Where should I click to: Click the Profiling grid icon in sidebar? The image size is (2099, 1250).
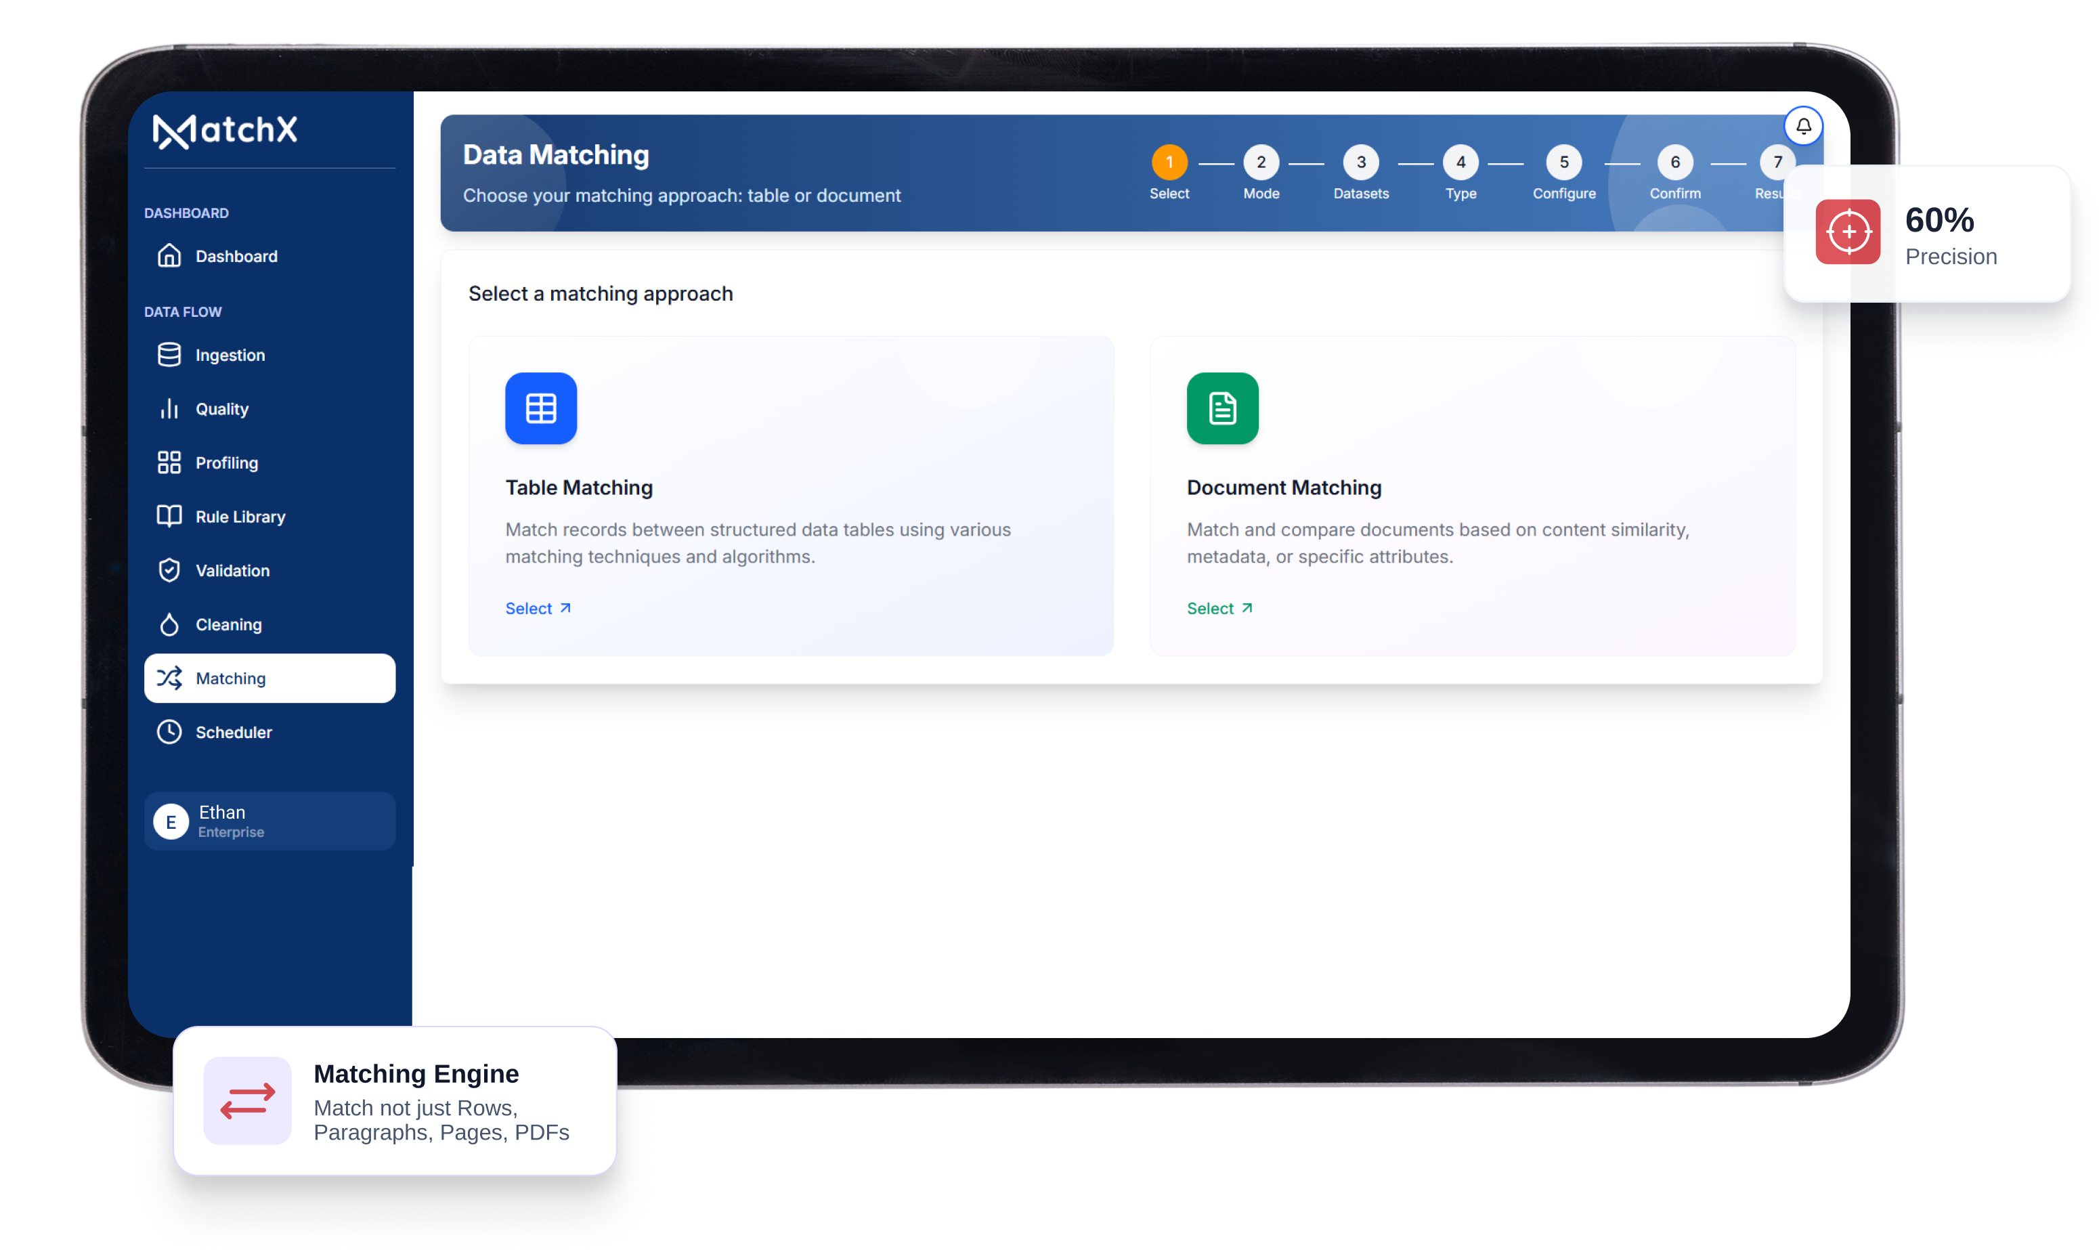(169, 462)
